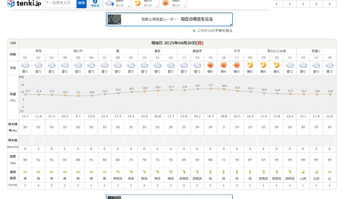Click the blue 検索 search button
Screen dimensions: 362x199
coord(82,3)
